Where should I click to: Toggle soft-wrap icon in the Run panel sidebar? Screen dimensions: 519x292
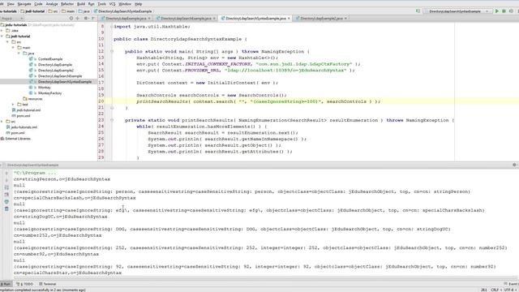click(x=6, y=187)
